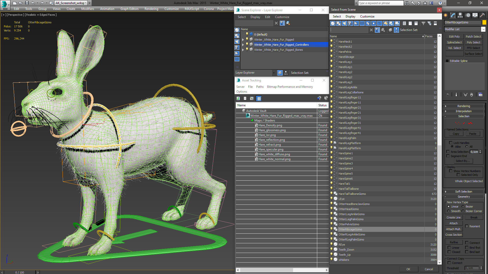Click Cancel in Select From Scene dialog
The width and height of the screenshot is (488, 274).
coord(429,269)
